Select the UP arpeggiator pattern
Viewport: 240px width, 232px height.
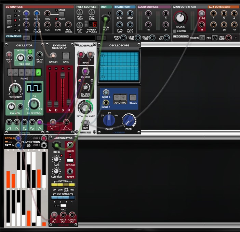54,185
